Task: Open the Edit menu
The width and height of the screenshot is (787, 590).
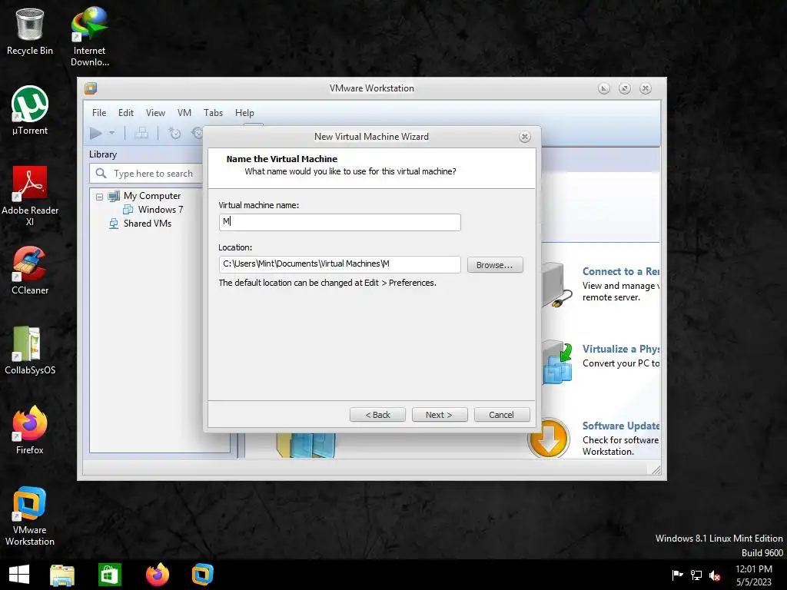Action: pos(125,113)
